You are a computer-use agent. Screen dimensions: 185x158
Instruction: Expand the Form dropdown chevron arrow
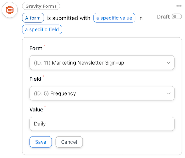[168, 63]
